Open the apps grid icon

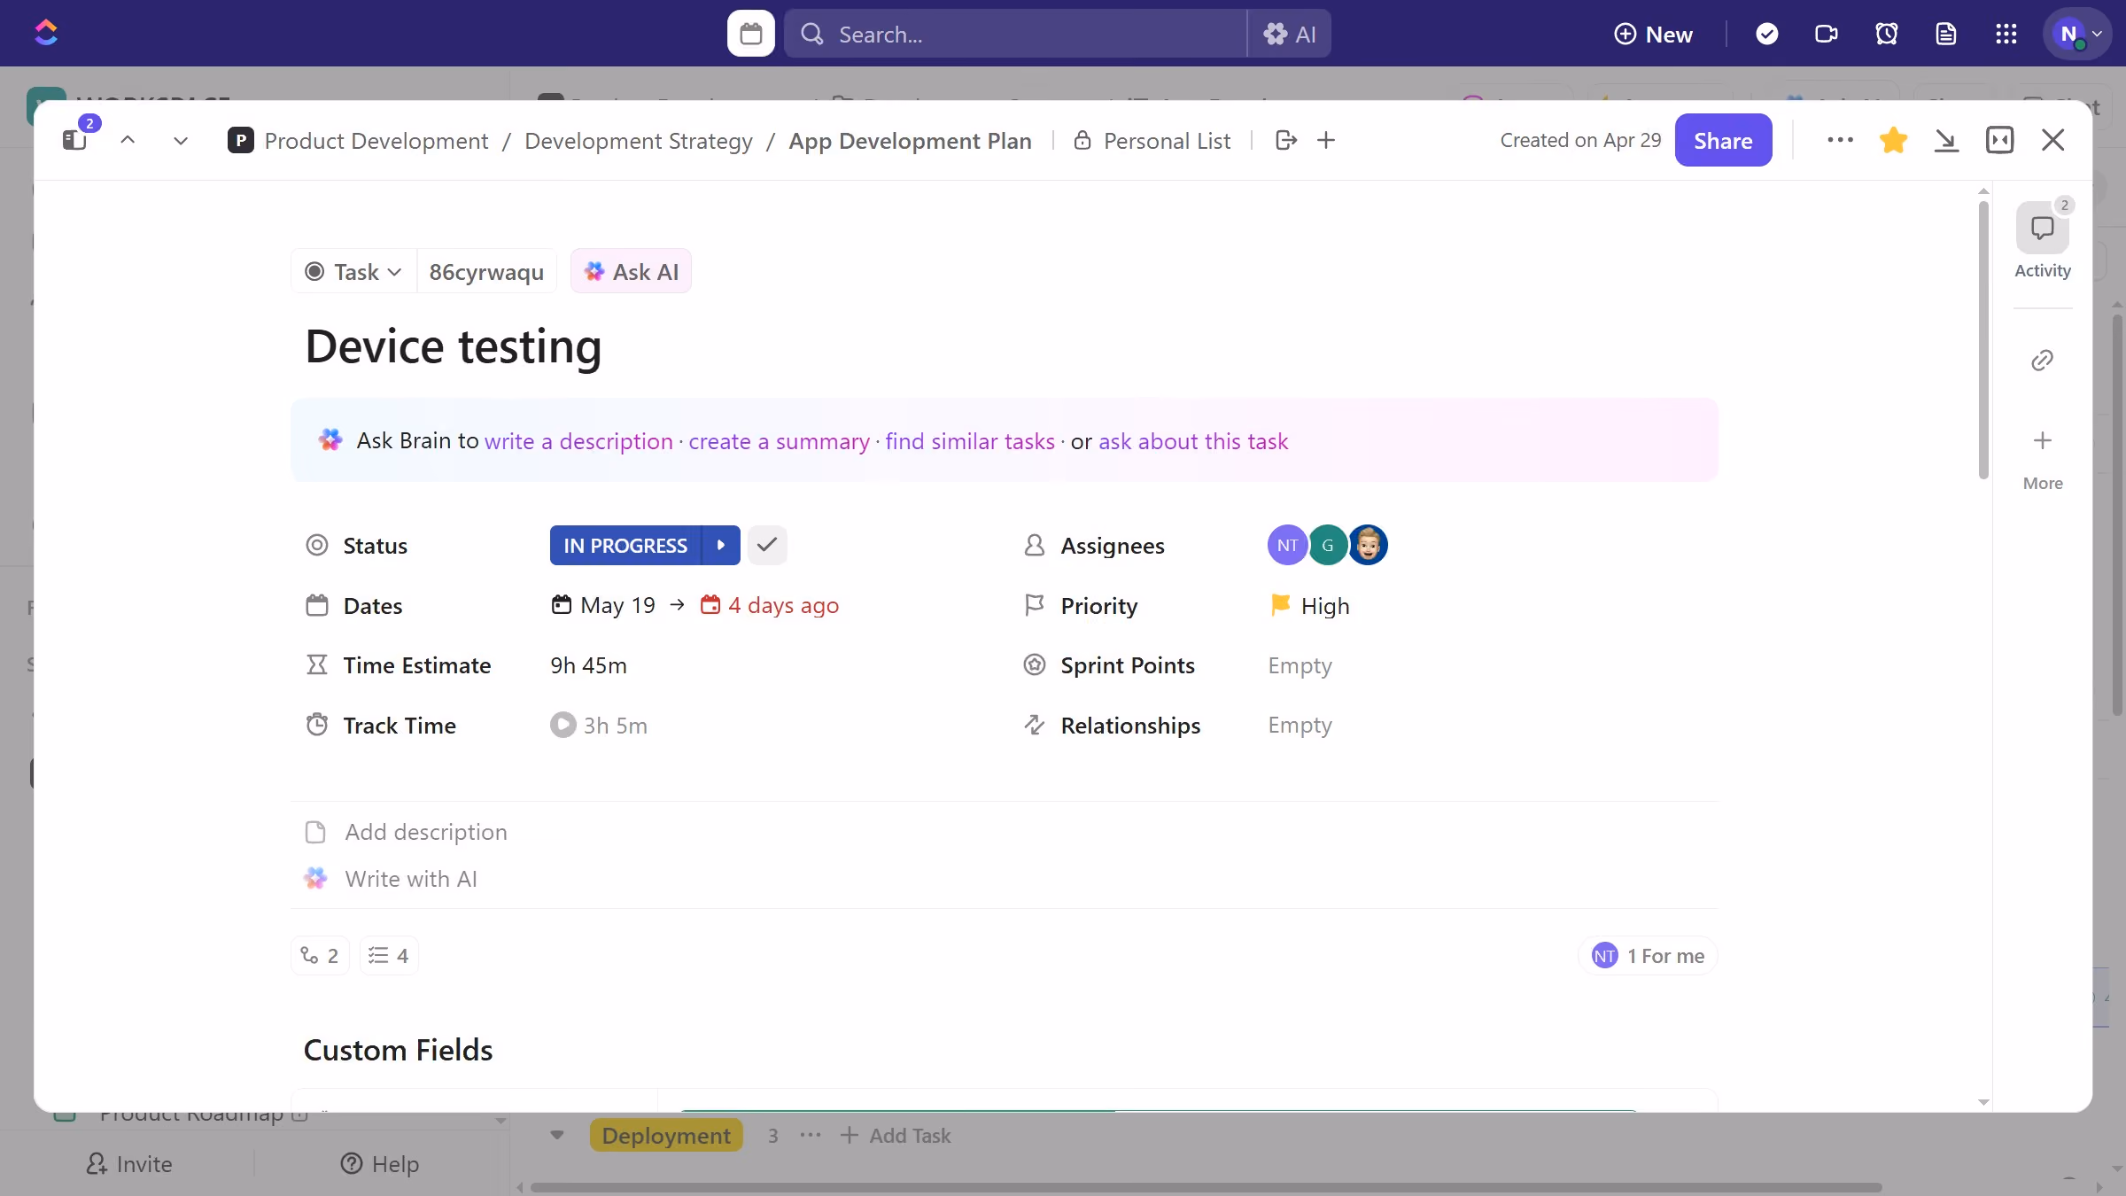2006,34
